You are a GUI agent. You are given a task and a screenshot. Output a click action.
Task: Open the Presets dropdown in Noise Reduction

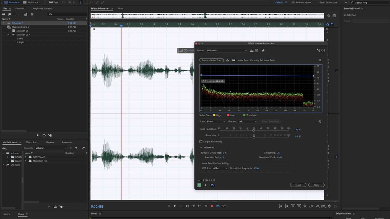(227, 50)
